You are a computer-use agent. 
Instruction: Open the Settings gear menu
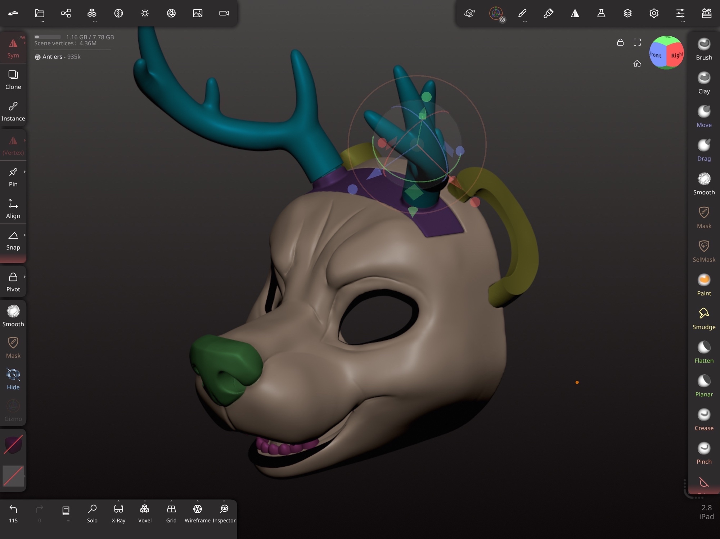tap(654, 13)
